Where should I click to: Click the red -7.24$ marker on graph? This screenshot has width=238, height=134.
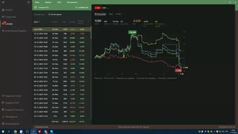coord(178,70)
